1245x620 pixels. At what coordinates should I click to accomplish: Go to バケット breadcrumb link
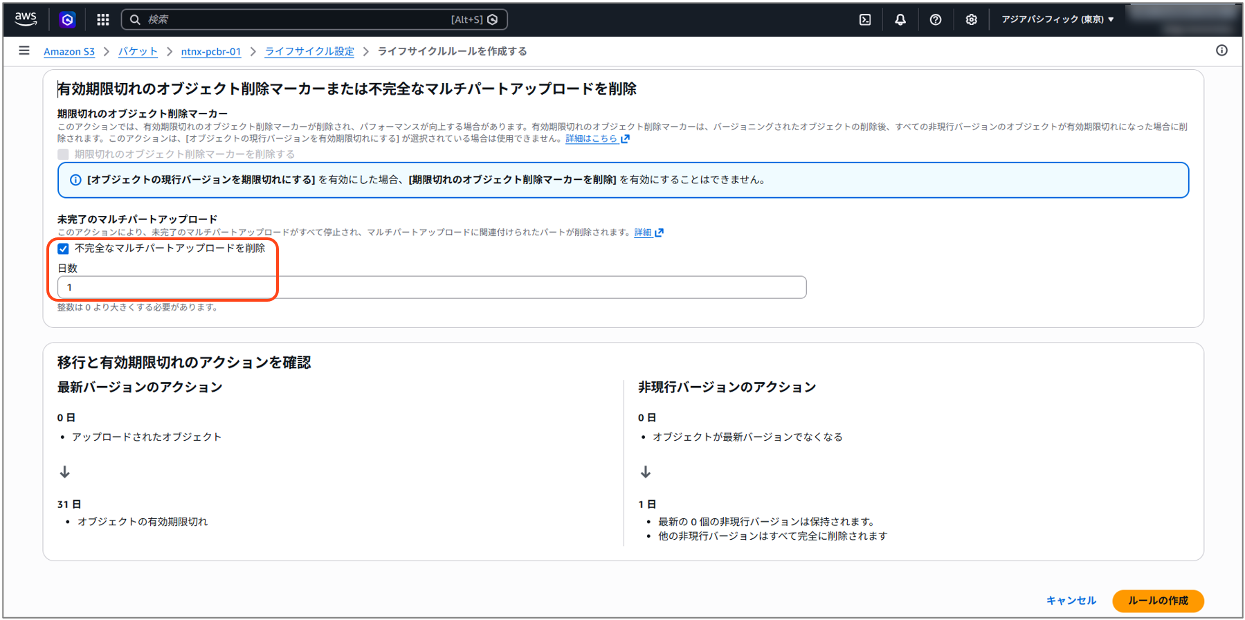[138, 51]
